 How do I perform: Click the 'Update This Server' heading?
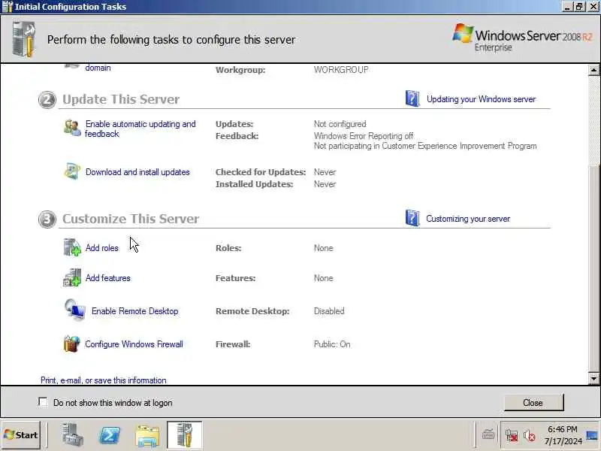point(121,99)
